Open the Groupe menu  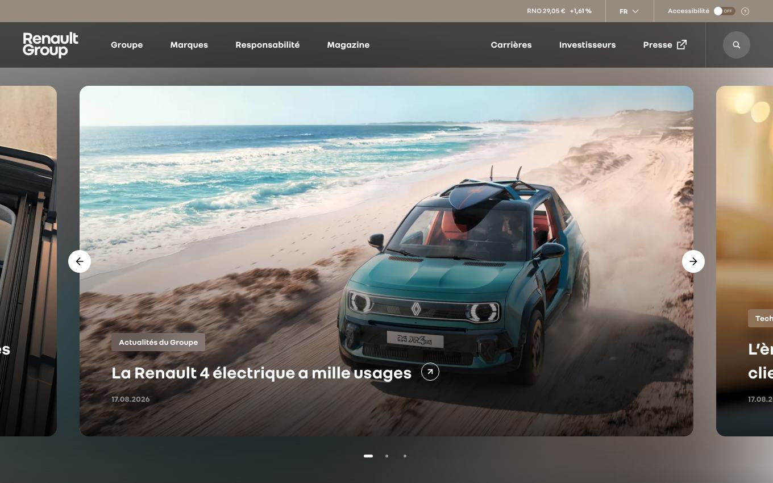point(127,45)
